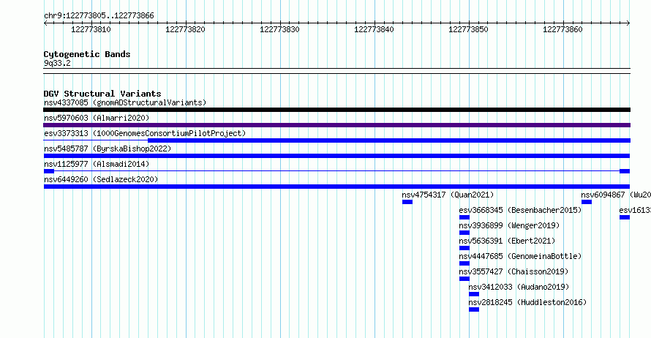Select the nsv6449260 blue variant bar
Screen dimensions: 651x338
336,187
